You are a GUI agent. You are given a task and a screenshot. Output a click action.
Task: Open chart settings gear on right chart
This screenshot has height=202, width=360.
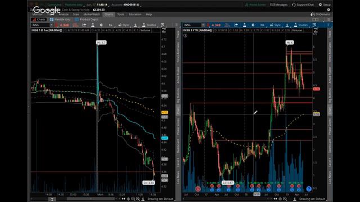pyautogui.click(x=253, y=25)
